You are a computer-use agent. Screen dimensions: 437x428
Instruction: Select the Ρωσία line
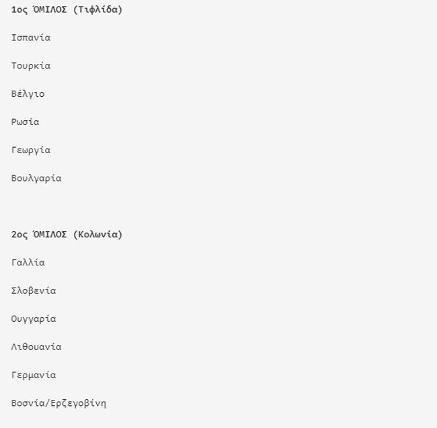point(25,122)
